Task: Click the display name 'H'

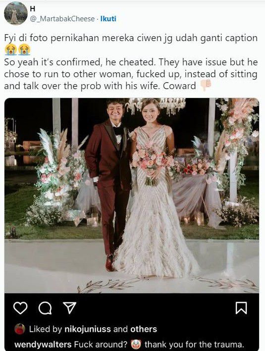Action: click(x=33, y=9)
